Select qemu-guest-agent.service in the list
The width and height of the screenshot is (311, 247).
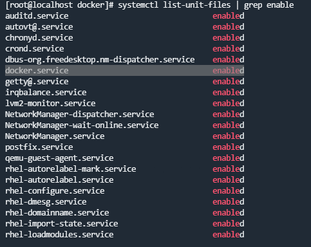[59, 158]
